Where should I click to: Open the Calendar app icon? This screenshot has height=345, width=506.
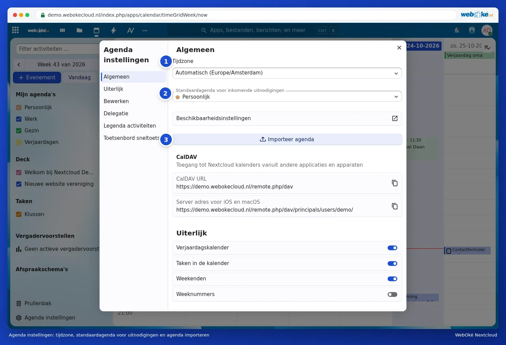tap(96, 30)
